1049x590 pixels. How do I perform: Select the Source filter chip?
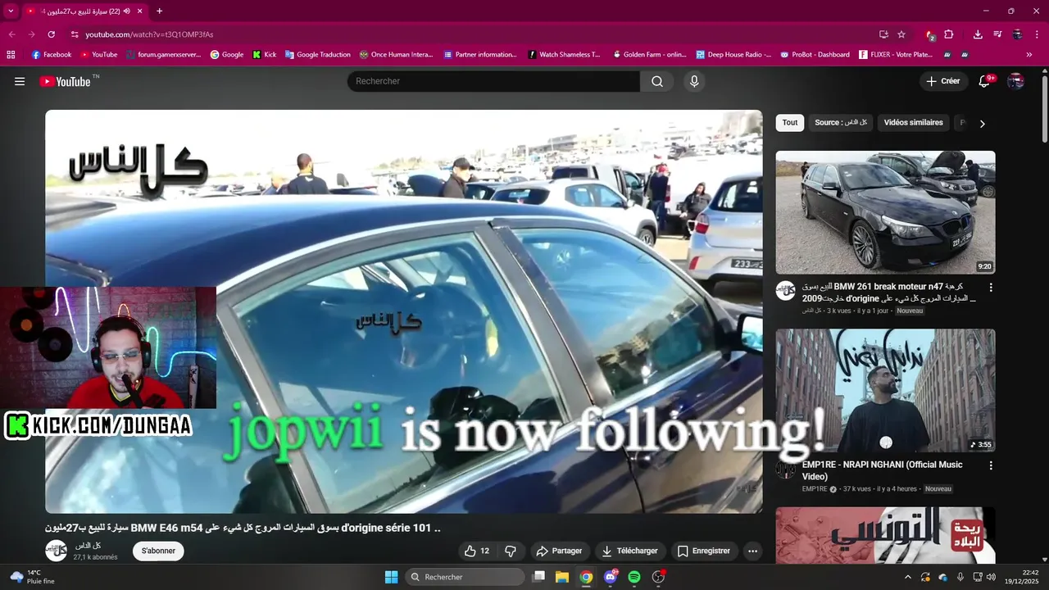(841, 123)
